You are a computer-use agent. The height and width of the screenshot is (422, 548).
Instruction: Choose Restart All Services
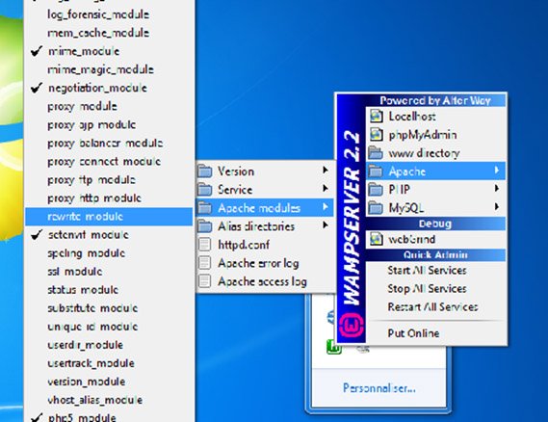coord(432,307)
